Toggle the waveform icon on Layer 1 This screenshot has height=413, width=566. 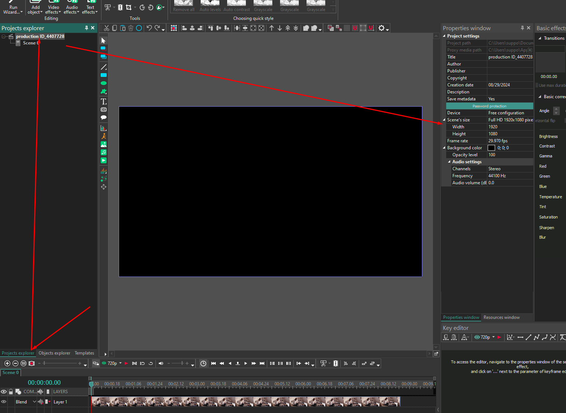pos(40,402)
